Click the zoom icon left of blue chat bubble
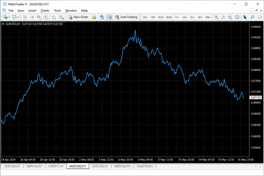Viewport: 264px width, 176px height. coord(230,17)
